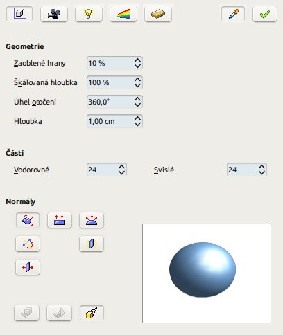Increase Hloubka value with up arrow
Screen dimensions: 283x335
pos(137,118)
